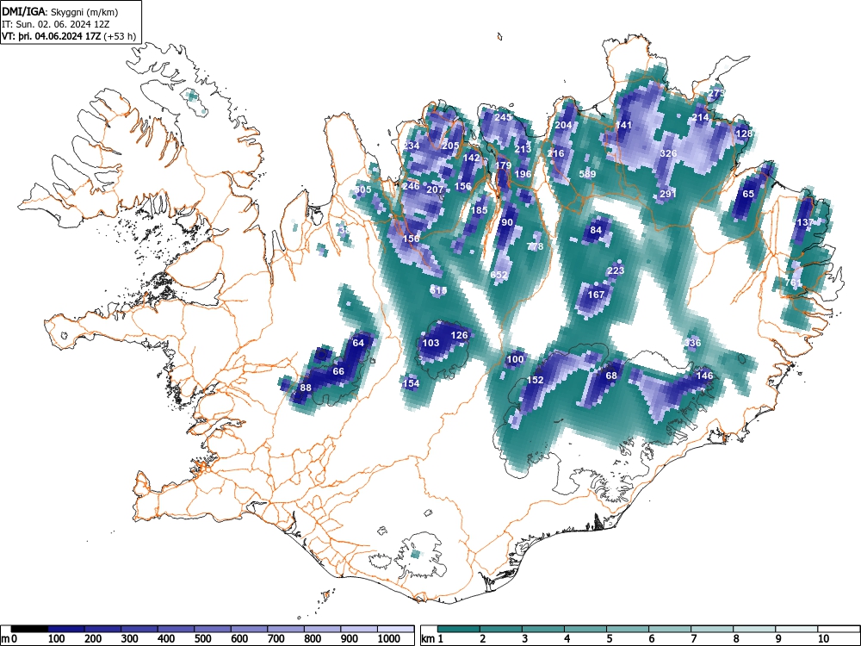Click visibility value 196 on the map
Screen dimensions: 861x646
pyautogui.click(x=523, y=174)
